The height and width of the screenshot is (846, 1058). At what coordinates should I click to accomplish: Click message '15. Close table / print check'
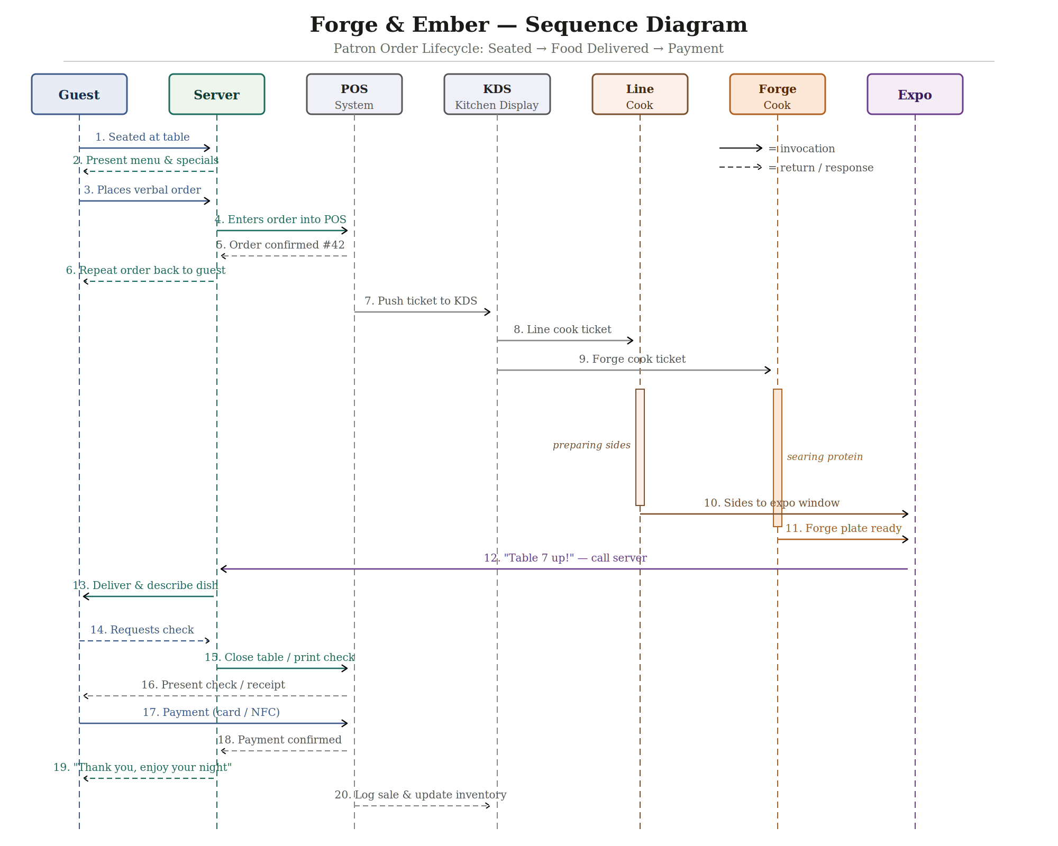(280, 658)
